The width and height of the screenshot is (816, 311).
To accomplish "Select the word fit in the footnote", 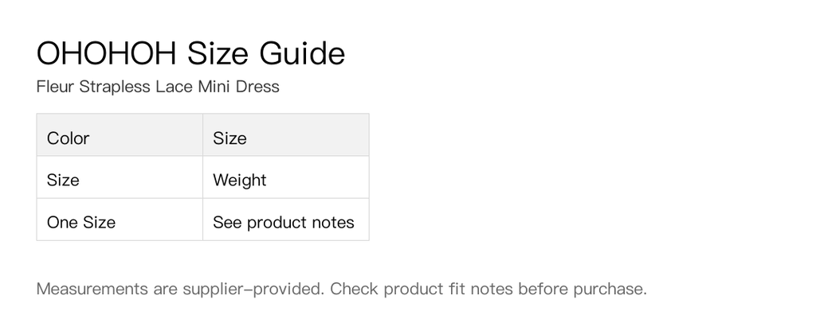I will coord(457,289).
